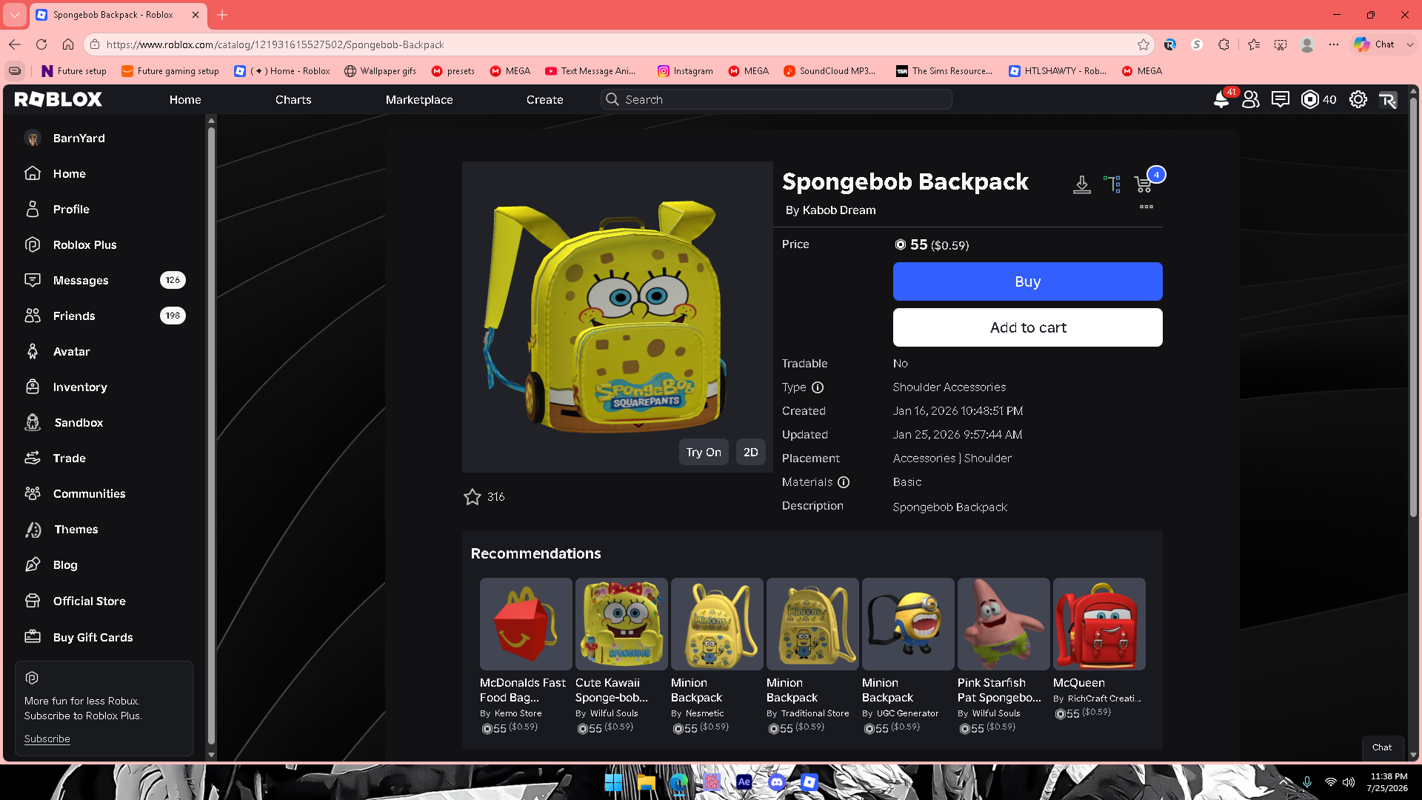Click the download icon beside item title
This screenshot has height=800, width=1422.
click(1082, 184)
